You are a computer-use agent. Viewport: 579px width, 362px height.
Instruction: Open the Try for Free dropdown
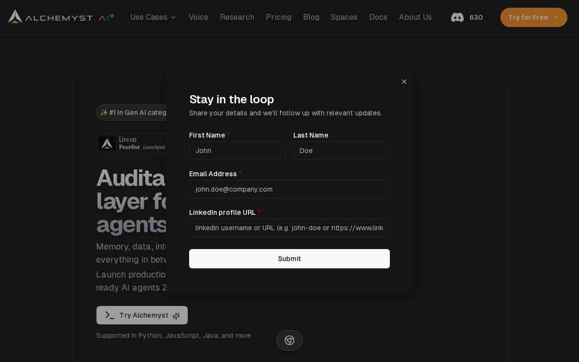coord(534,17)
